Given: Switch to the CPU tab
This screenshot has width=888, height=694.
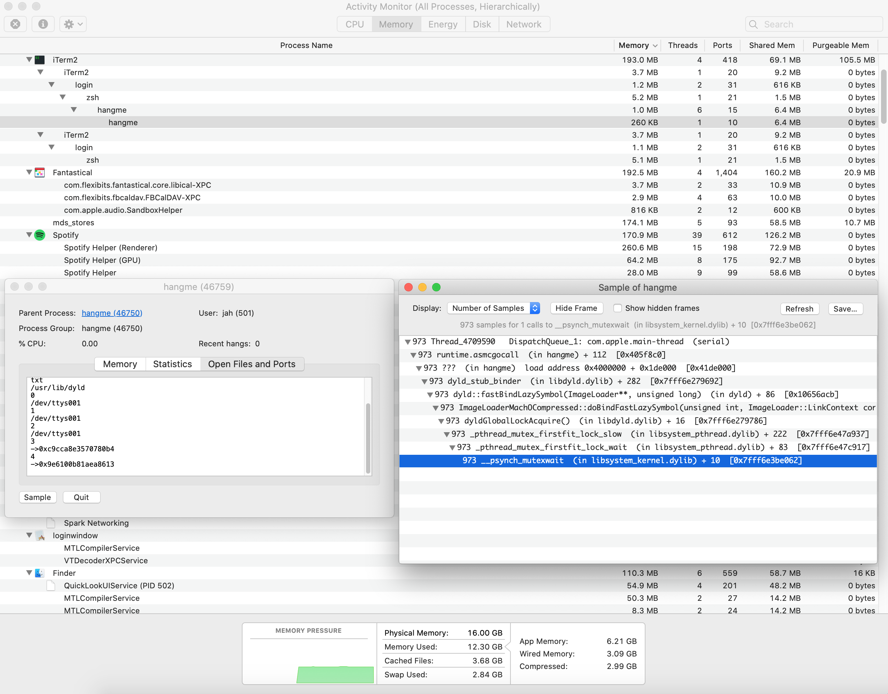Looking at the screenshot, I should pos(355,24).
